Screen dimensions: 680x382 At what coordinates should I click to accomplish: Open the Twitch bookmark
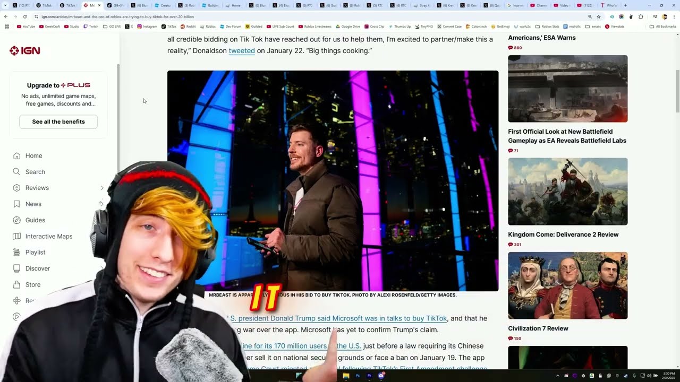91,26
